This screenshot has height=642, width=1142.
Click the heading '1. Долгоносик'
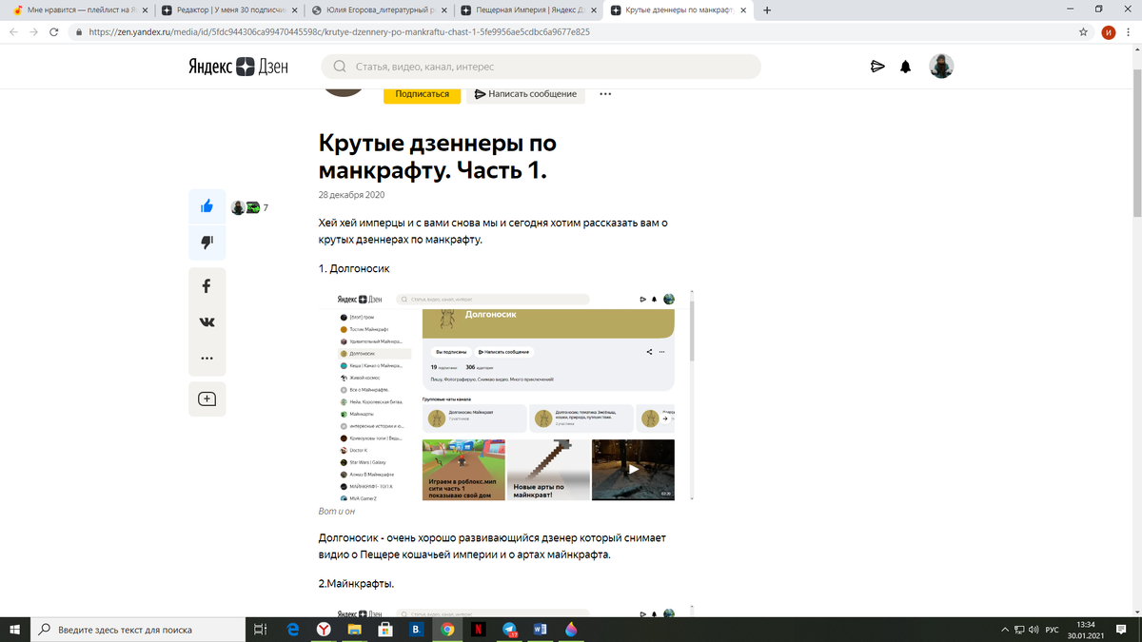click(354, 269)
